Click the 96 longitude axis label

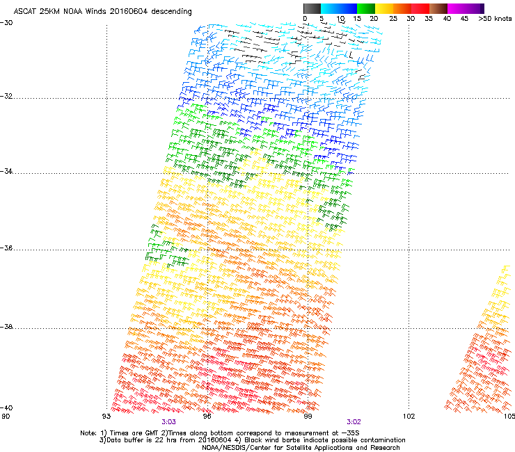[207, 417]
